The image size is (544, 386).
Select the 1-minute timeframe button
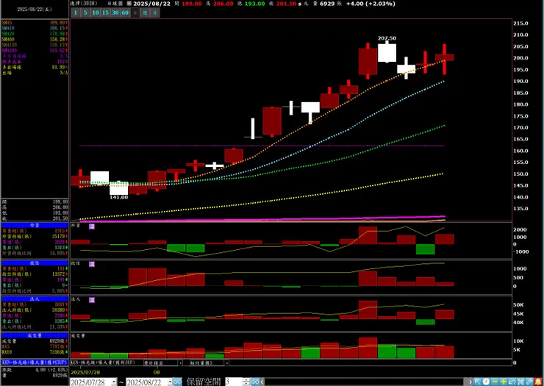(75, 12)
